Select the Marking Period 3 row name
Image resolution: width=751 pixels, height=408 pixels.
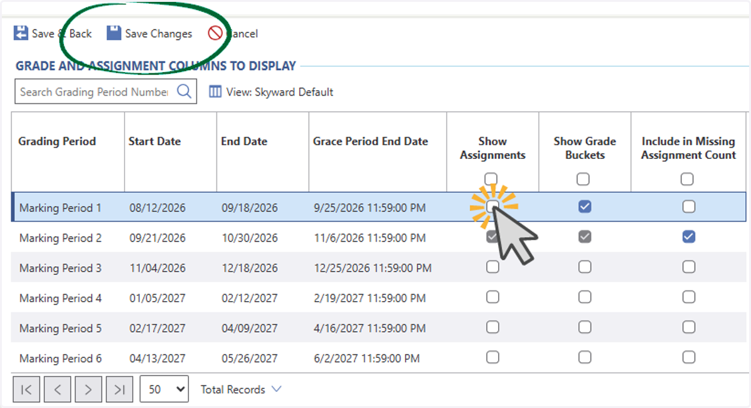60,268
